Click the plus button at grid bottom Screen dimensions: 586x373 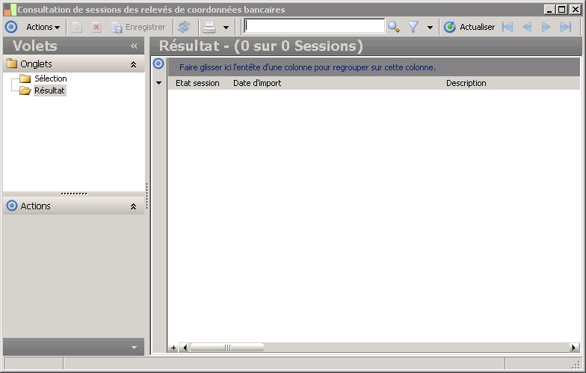pyautogui.click(x=173, y=348)
